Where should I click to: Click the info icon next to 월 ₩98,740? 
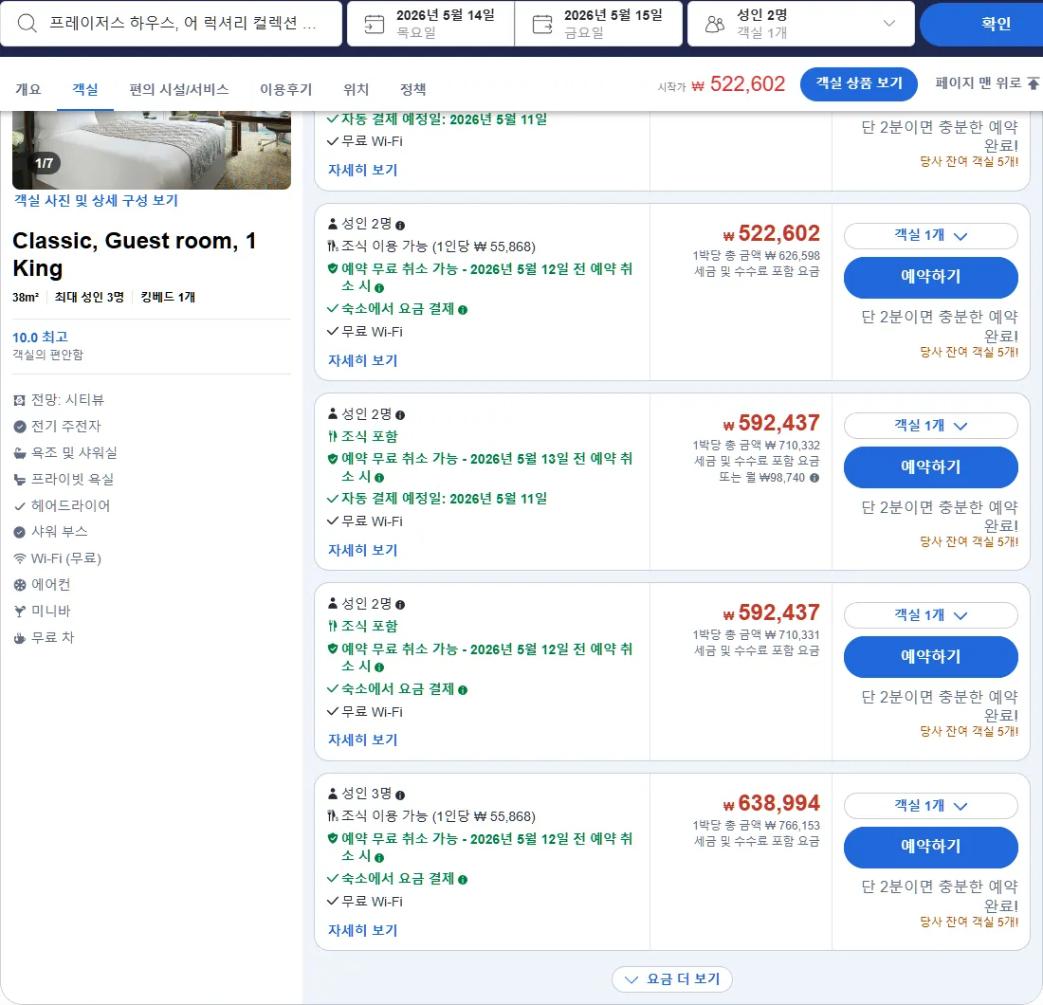point(814,478)
